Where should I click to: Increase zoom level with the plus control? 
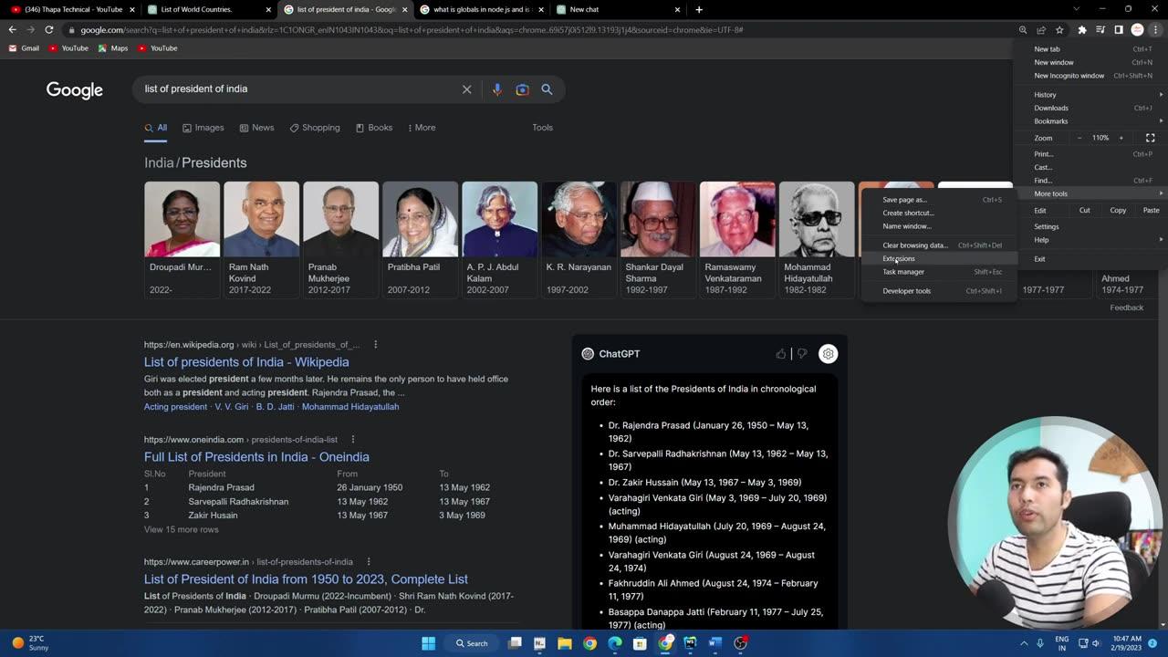coord(1121,138)
